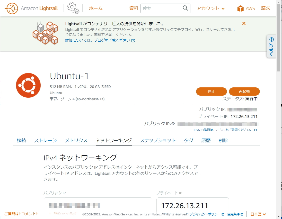
Task: Switch to the 削除 tab
Action: [223, 140]
